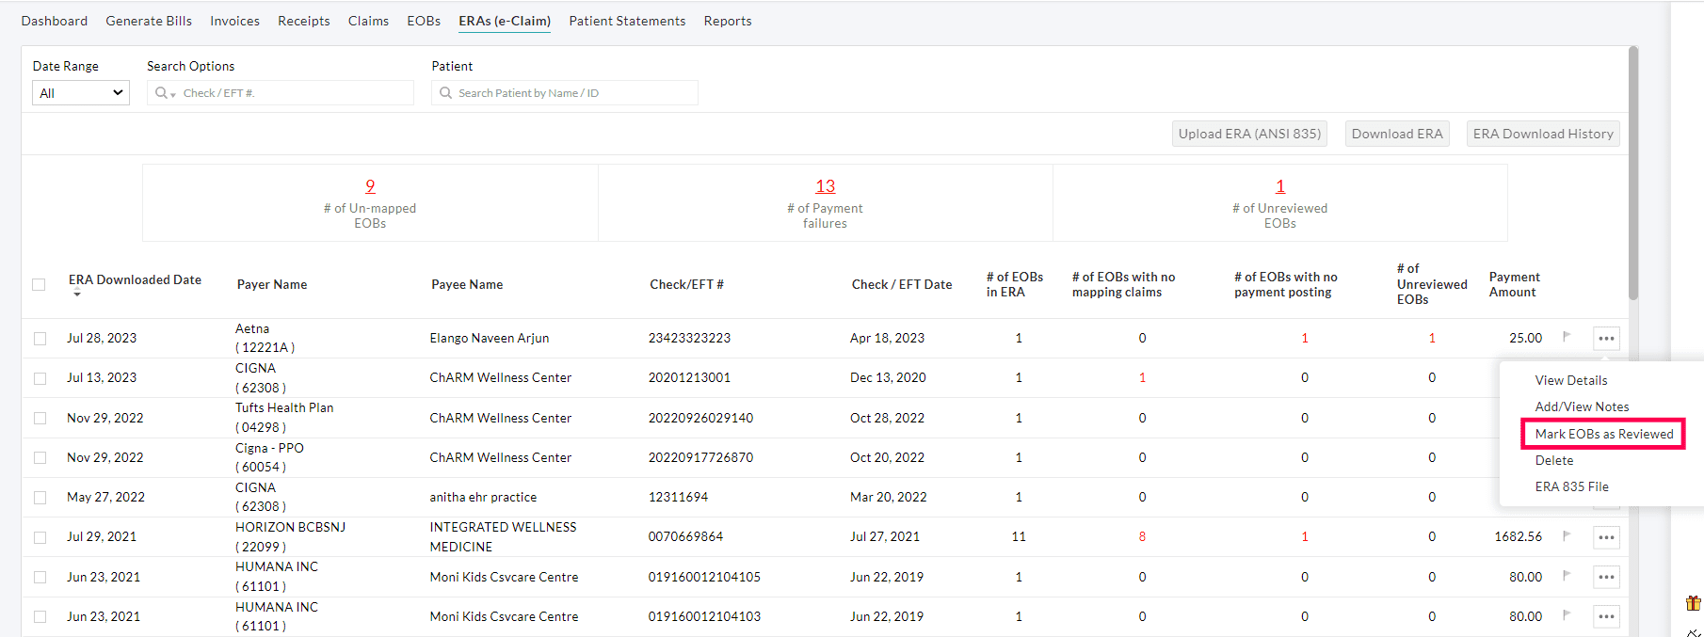Choose Add/View Notes from context menu
1704x637 pixels.
(x=1582, y=406)
